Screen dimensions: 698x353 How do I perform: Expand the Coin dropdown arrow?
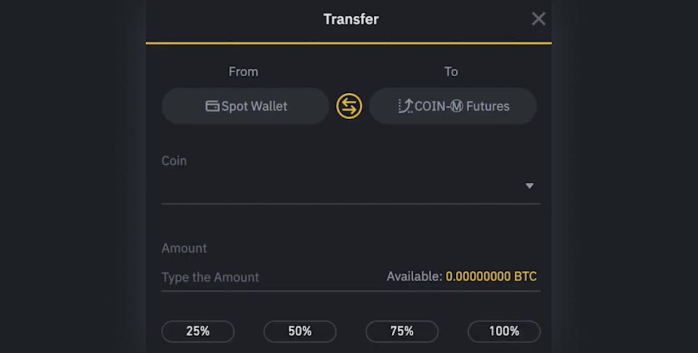click(529, 186)
